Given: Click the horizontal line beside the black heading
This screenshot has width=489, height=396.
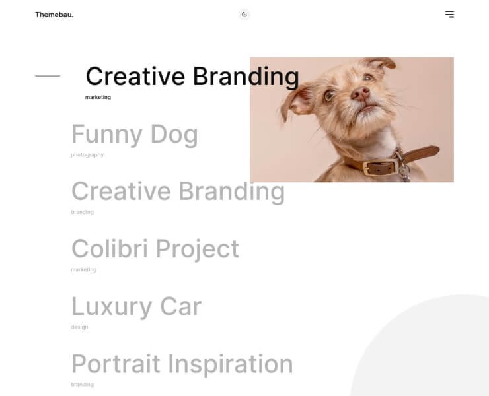Looking at the screenshot, I should [x=48, y=76].
